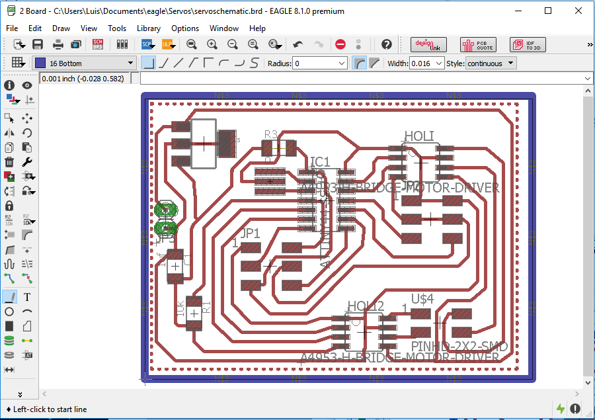This screenshot has width=595, height=420.
Task: Expand more tools chevron below the sidebar
Action: [20, 395]
